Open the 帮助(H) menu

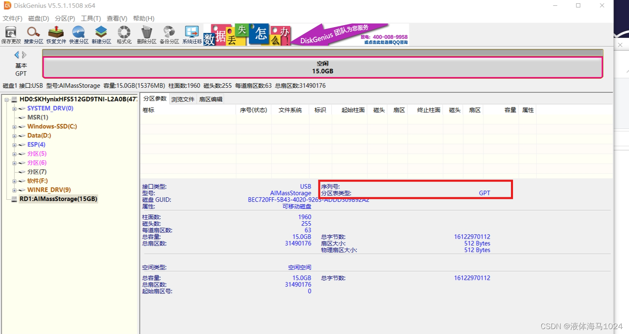click(x=144, y=19)
